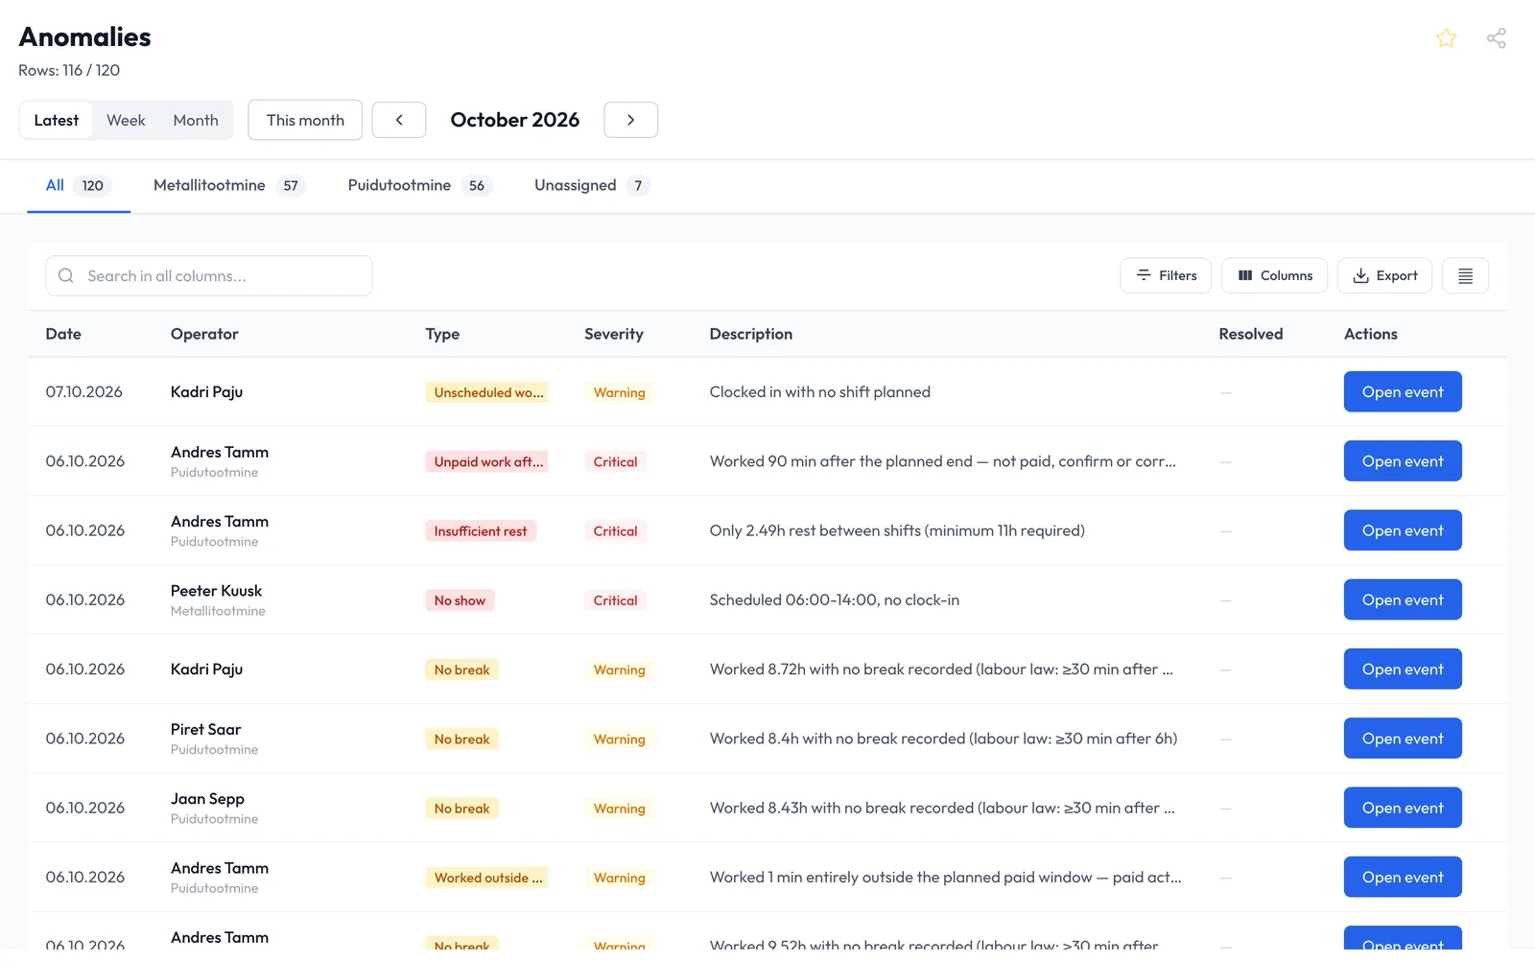This screenshot has height=962, width=1535.
Task: Click the Insufficient rest badge
Action: [481, 531]
